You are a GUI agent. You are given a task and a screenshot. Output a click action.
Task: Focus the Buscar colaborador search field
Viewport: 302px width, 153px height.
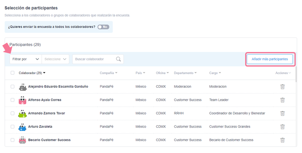click(94, 59)
